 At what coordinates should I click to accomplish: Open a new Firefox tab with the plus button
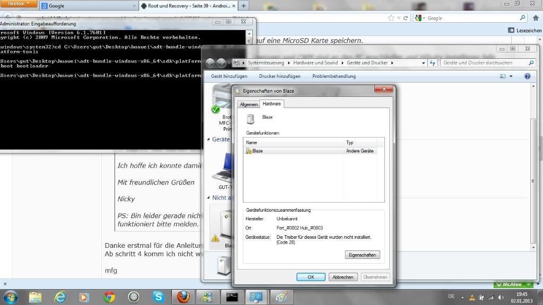click(x=243, y=6)
